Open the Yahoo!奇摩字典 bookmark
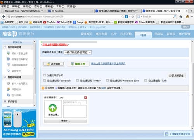Viewport: 194px width, 140px height. coord(145,22)
